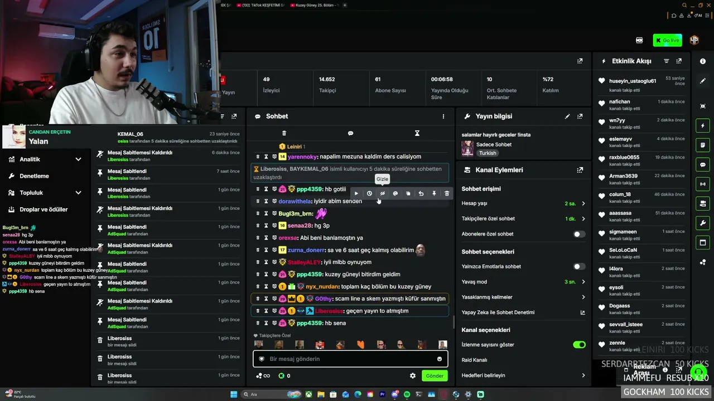Toggle İzlenme sayısını göster switch
This screenshot has height=401, width=714.
pos(580,345)
